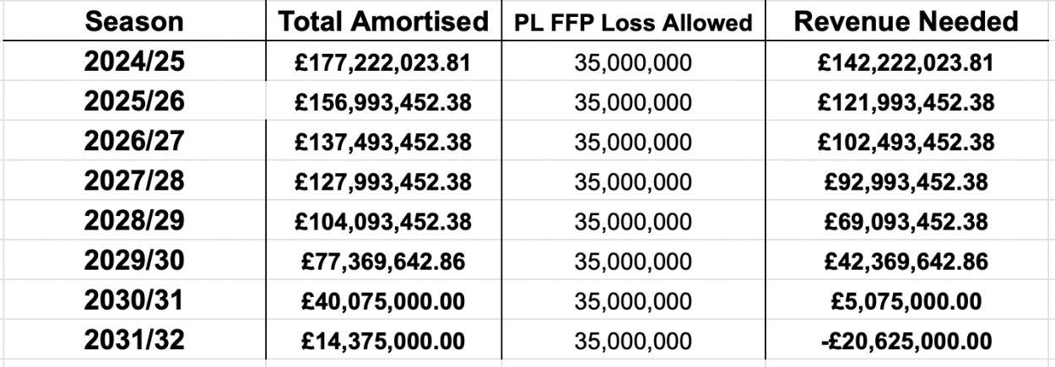The width and height of the screenshot is (1055, 367).
Task: Click the £177,222,023.81 amortised cell
Action: (383, 62)
